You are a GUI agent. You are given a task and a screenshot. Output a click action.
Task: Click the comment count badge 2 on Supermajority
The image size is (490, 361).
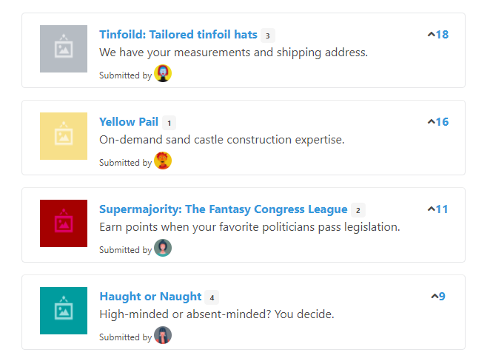click(358, 210)
